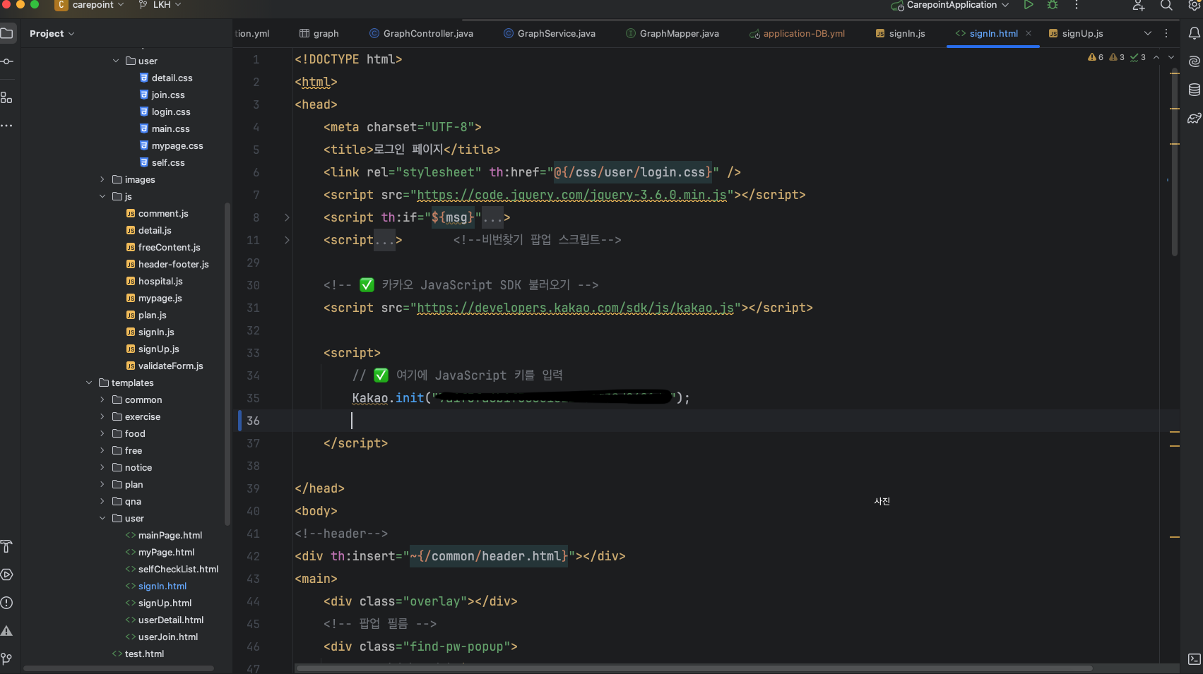Open the warning triangle tool window
The width and height of the screenshot is (1203, 674).
click(7, 631)
